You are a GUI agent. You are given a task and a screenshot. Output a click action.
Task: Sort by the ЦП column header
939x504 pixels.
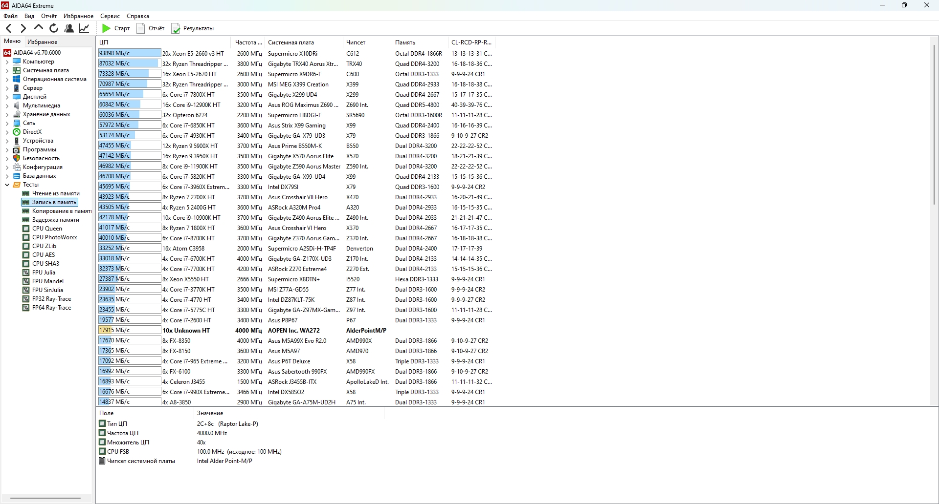point(163,42)
